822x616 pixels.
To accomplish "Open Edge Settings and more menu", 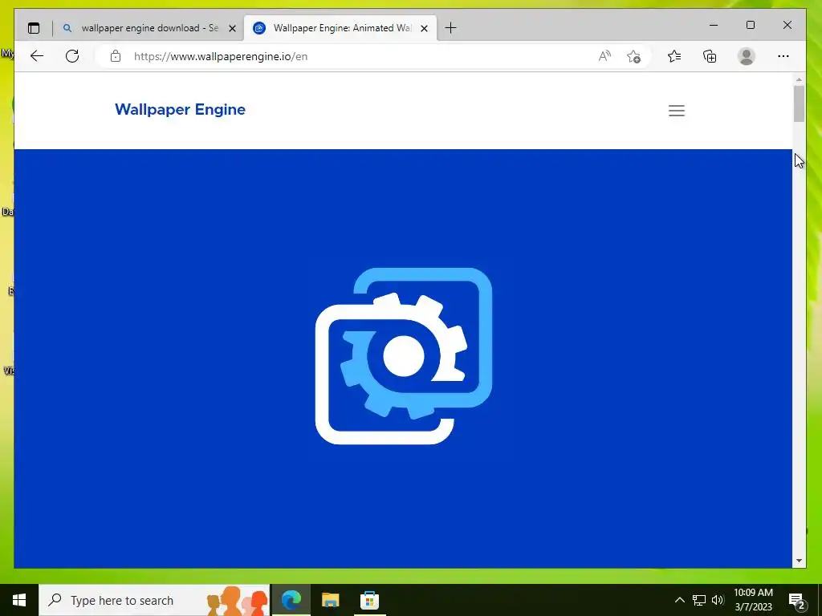I will click(x=783, y=56).
